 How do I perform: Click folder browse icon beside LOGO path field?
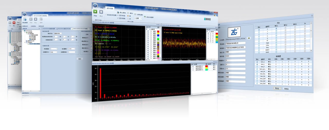coord(249,38)
